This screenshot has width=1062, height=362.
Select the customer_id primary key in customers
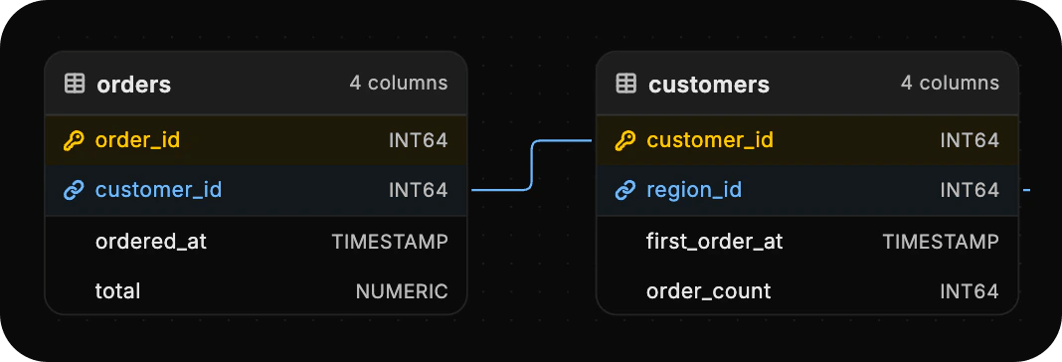807,140
